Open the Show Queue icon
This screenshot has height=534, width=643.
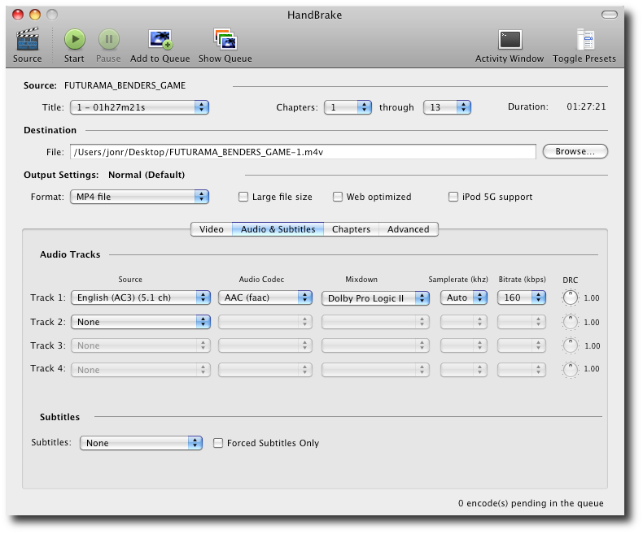[225, 39]
